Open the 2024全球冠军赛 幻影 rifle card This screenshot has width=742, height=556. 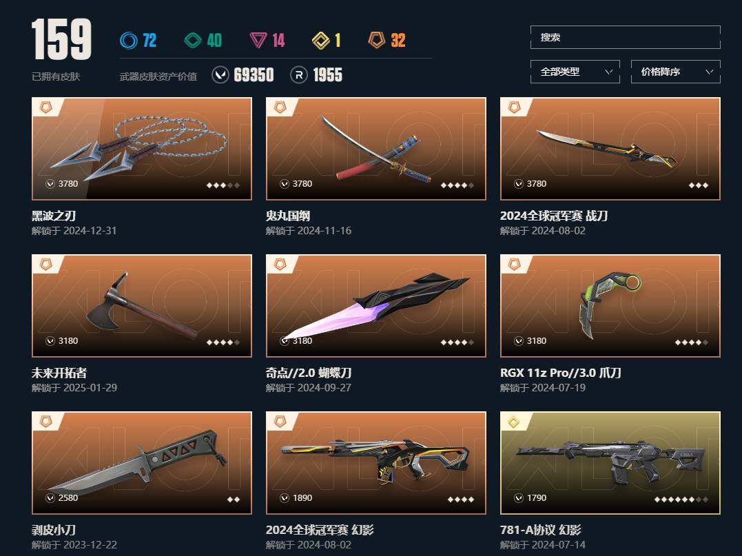[x=376, y=463]
